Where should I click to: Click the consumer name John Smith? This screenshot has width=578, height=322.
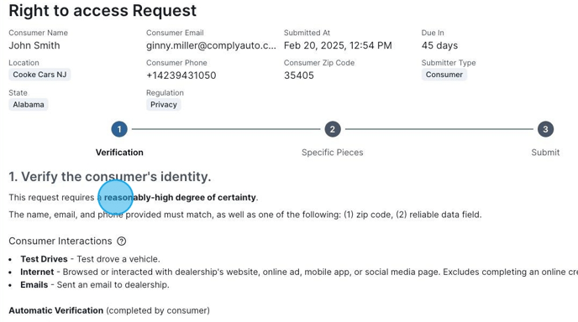(34, 45)
